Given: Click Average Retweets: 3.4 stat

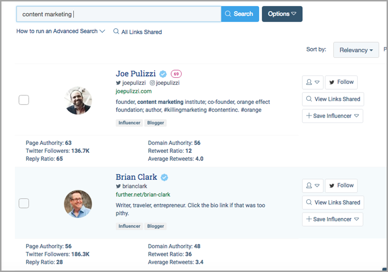Looking at the screenshot, I should click(x=175, y=262).
